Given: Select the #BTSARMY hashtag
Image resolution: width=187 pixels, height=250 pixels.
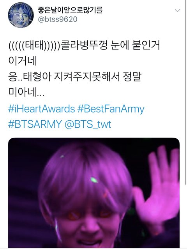Looking at the screenshot, I should click(x=35, y=124).
